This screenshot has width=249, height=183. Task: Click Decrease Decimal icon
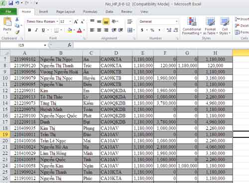coord(176,30)
